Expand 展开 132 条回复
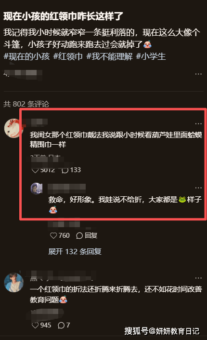 click(75, 252)
